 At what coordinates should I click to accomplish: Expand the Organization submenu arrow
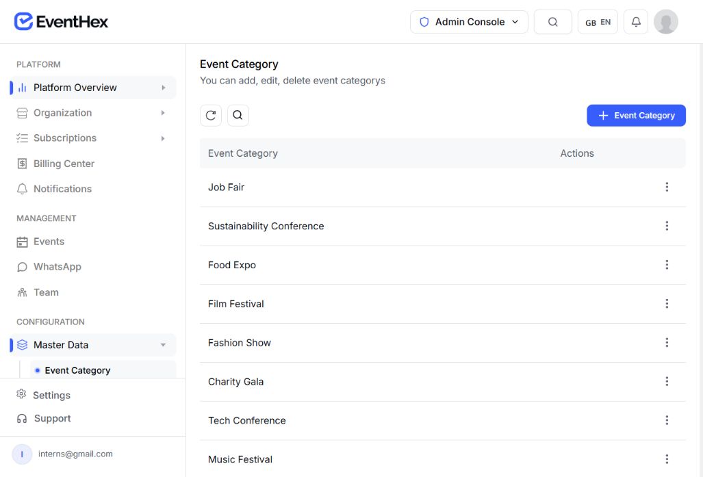coord(163,113)
